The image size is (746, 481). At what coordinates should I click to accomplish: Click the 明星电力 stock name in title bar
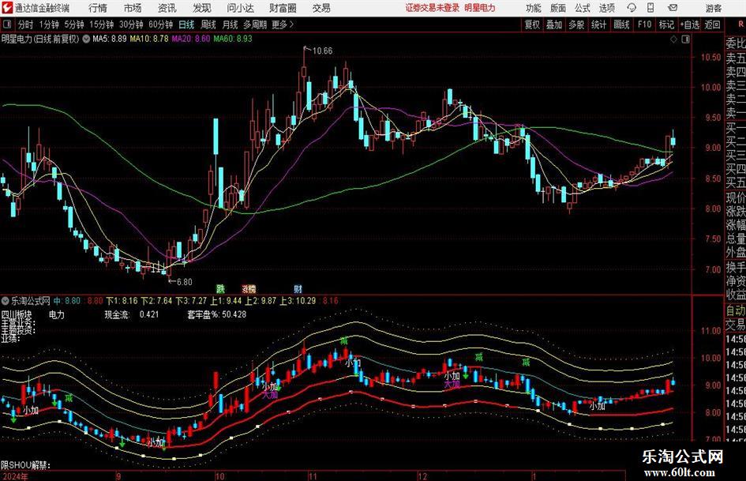click(480, 8)
